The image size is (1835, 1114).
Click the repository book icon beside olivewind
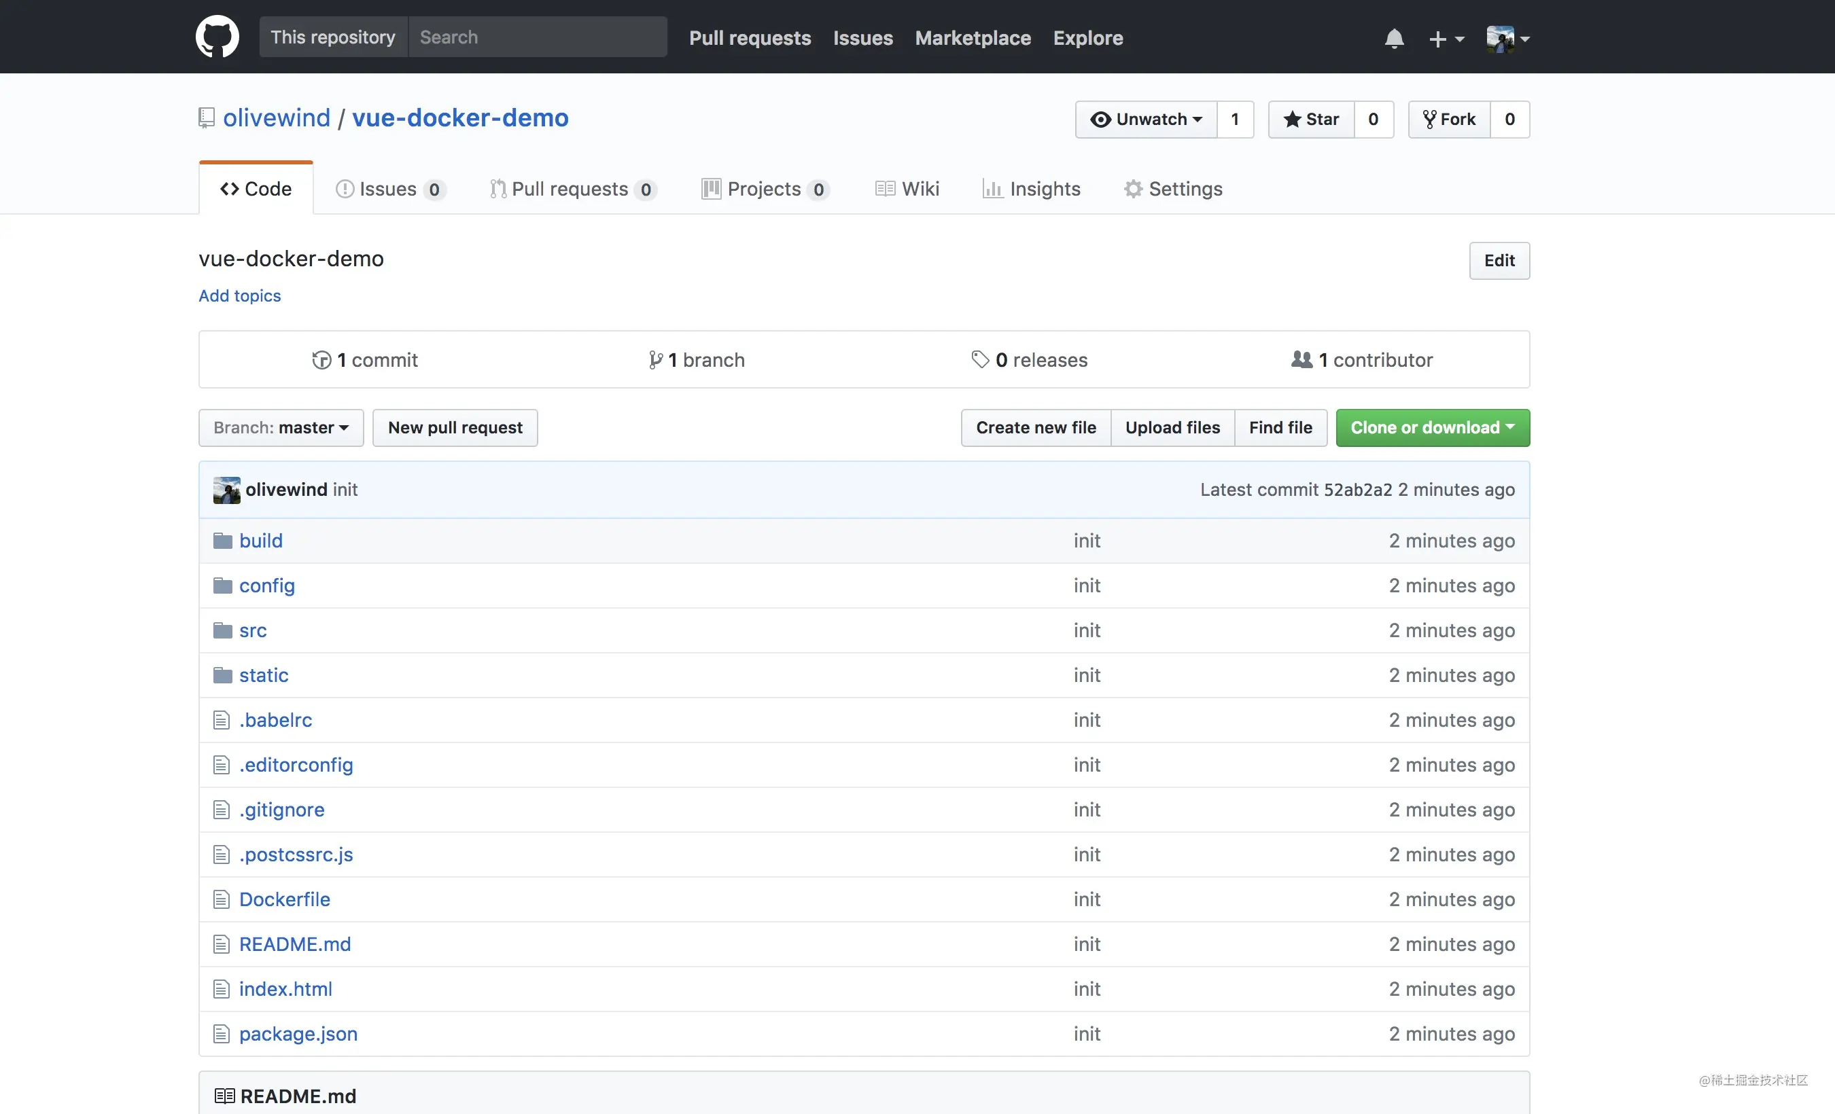(207, 118)
